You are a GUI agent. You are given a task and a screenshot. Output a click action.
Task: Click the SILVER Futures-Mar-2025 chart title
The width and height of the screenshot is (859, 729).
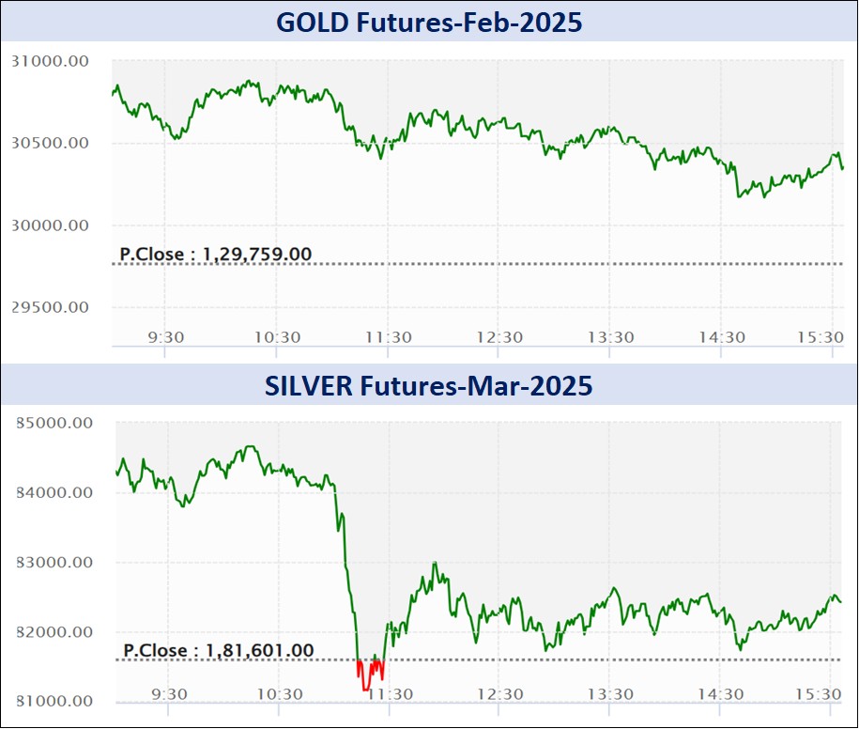coord(428,385)
